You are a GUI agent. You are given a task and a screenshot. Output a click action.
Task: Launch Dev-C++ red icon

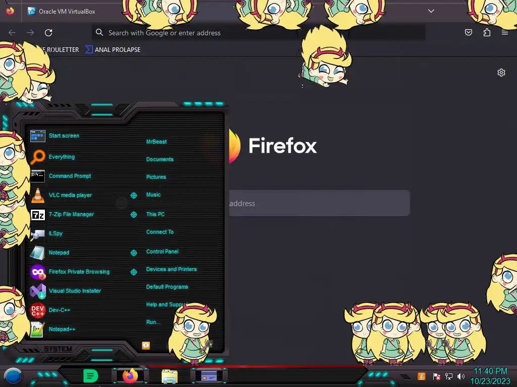37,310
